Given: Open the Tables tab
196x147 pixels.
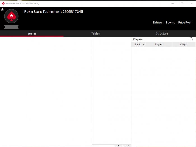Looking at the screenshot, I should pos(95,33).
